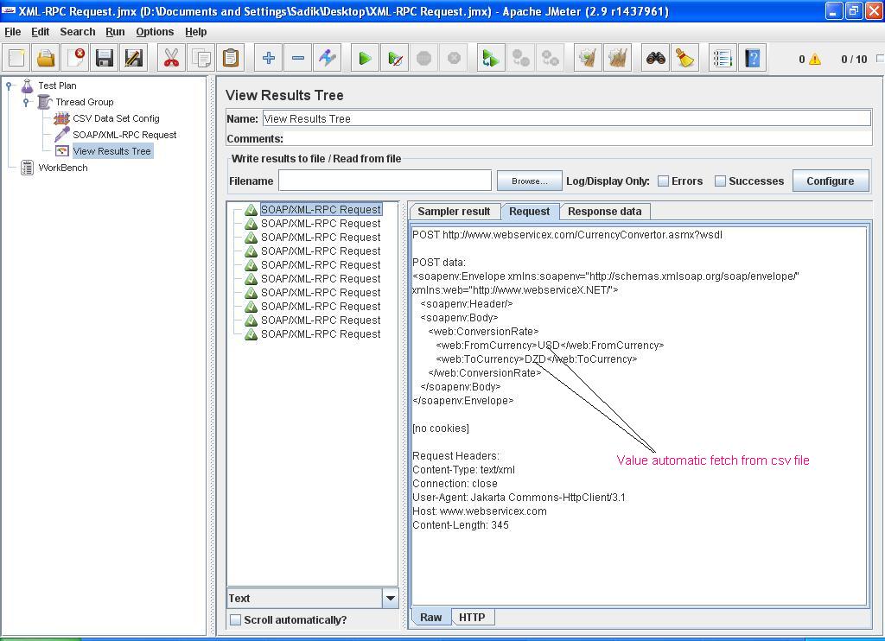The image size is (885, 641).
Task: Clear results with single broom icon
Action: coord(588,58)
